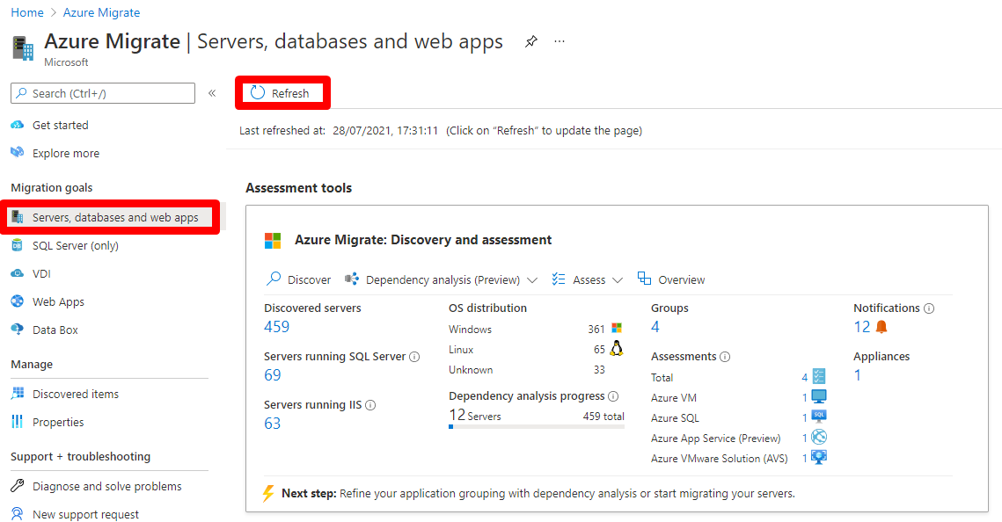This screenshot has width=1002, height=522.
Task: Click the Linux penguin OS icon
Action: [616, 349]
